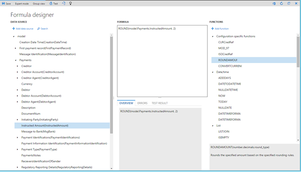The width and height of the screenshot is (301, 172).
Task: Click inside the Formula text box
Action: click(x=162, y=61)
